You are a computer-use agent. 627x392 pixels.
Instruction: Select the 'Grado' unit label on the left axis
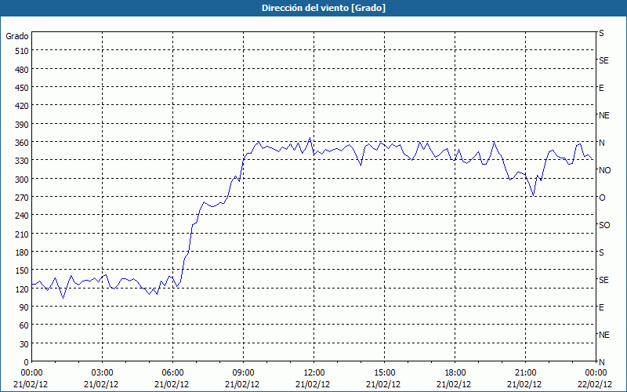tap(17, 36)
